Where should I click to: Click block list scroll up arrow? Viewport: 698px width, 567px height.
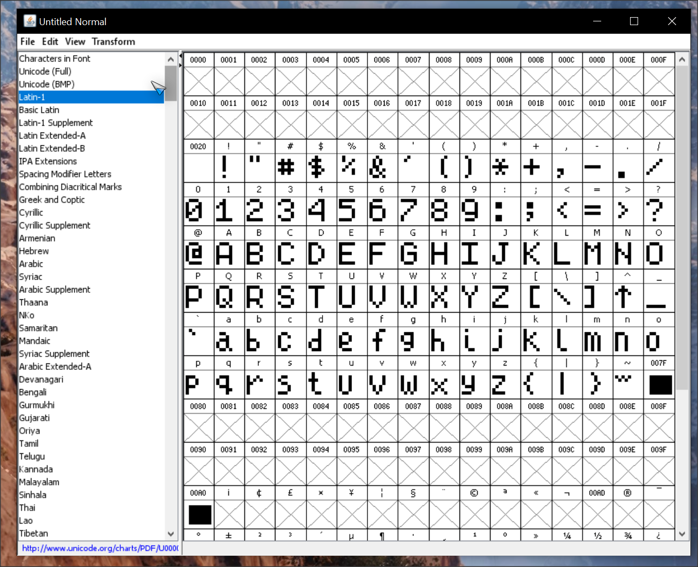point(171,59)
